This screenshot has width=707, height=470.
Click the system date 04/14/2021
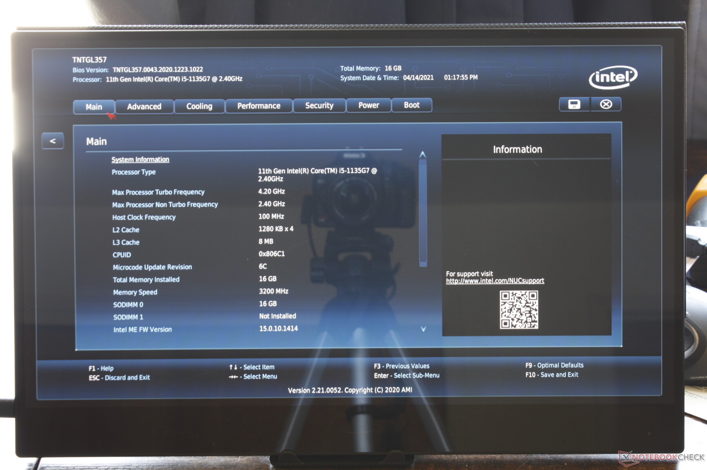pos(418,78)
